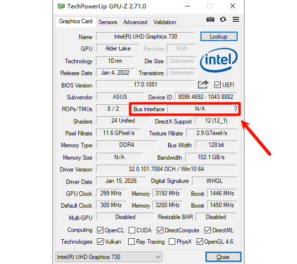The height and width of the screenshot is (264, 297).
Task: Click the Driver Date value Jan 15, 2026
Action: coord(121,181)
